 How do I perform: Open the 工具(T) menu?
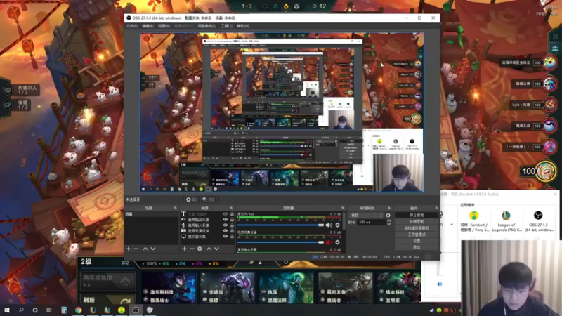coord(226,26)
